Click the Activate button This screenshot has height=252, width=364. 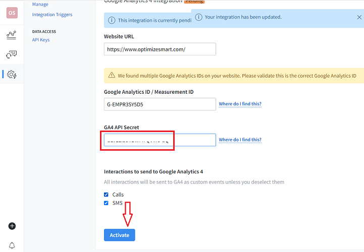coord(120,235)
